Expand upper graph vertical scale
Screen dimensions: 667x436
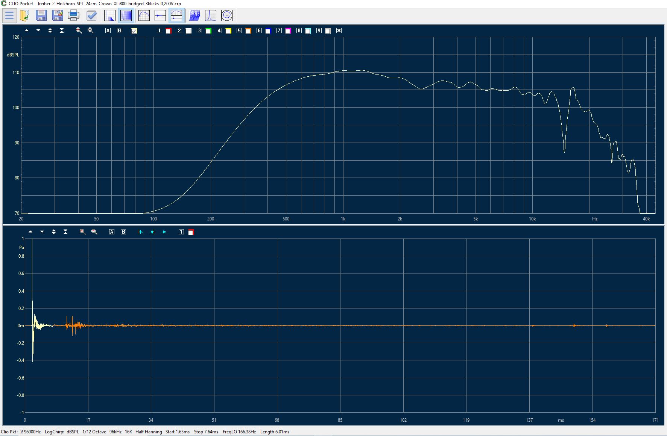point(50,30)
